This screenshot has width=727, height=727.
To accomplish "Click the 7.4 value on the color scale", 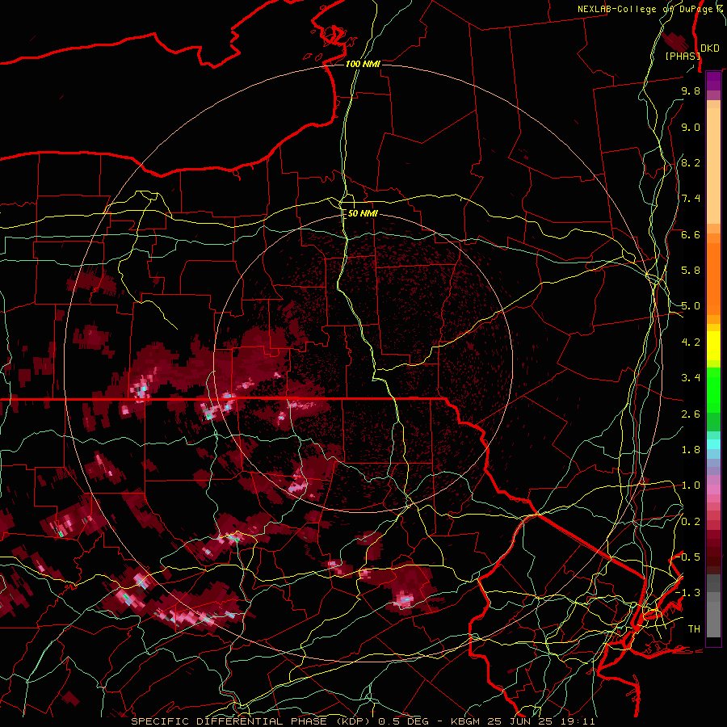I will 691,199.
